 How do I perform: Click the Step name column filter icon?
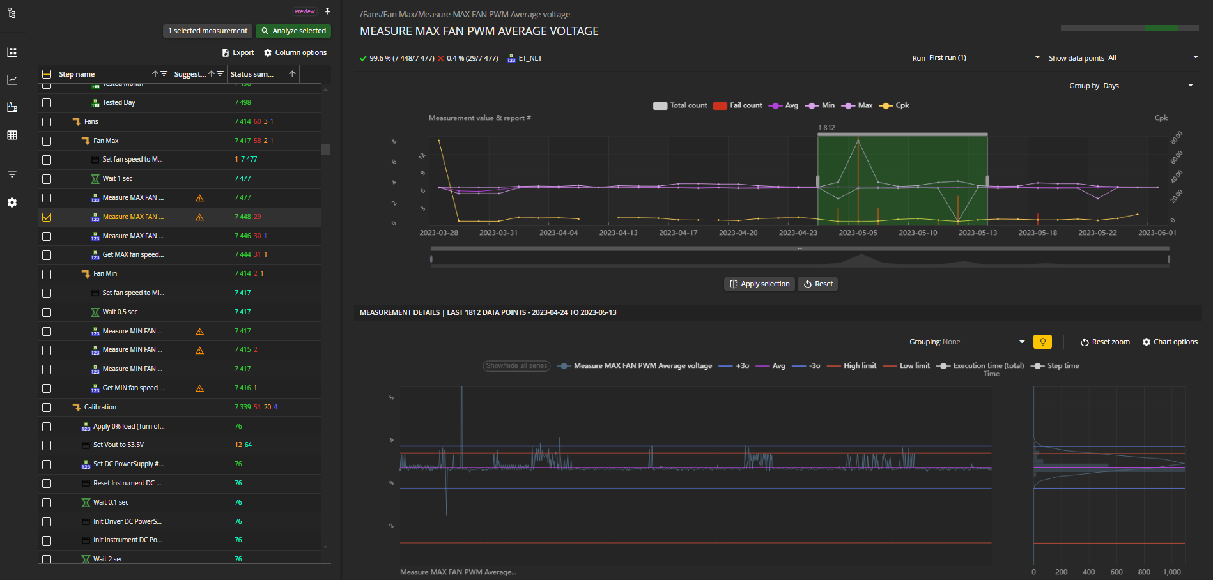(x=164, y=74)
